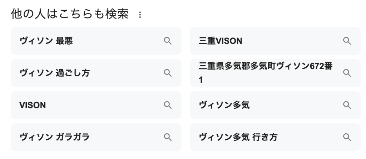Click the 他の人はこちらも検索 heading

(x=70, y=14)
